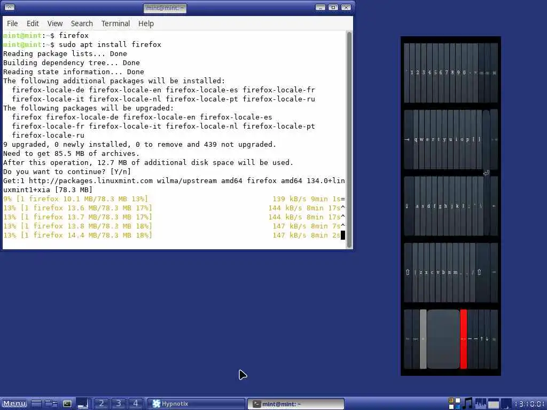547x410 pixels.
Task: Tap the m key on the on-screen keyboard
Action: [x=455, y=272]
